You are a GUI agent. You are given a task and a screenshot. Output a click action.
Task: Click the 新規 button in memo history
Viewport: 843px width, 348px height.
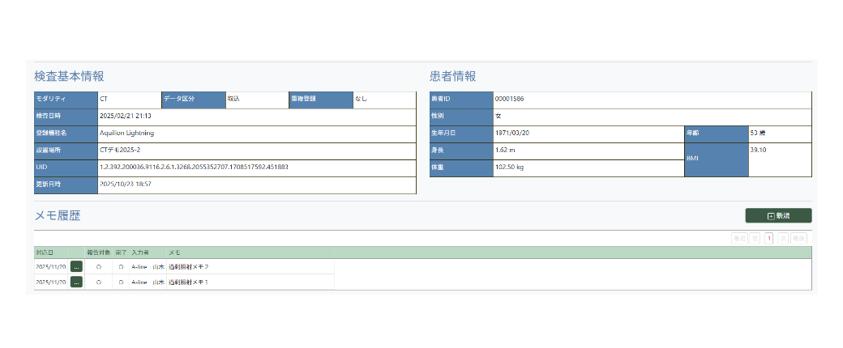click(x=778, y=215)
